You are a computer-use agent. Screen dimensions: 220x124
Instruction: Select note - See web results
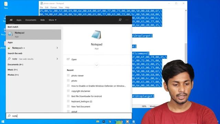click(33, 59)
